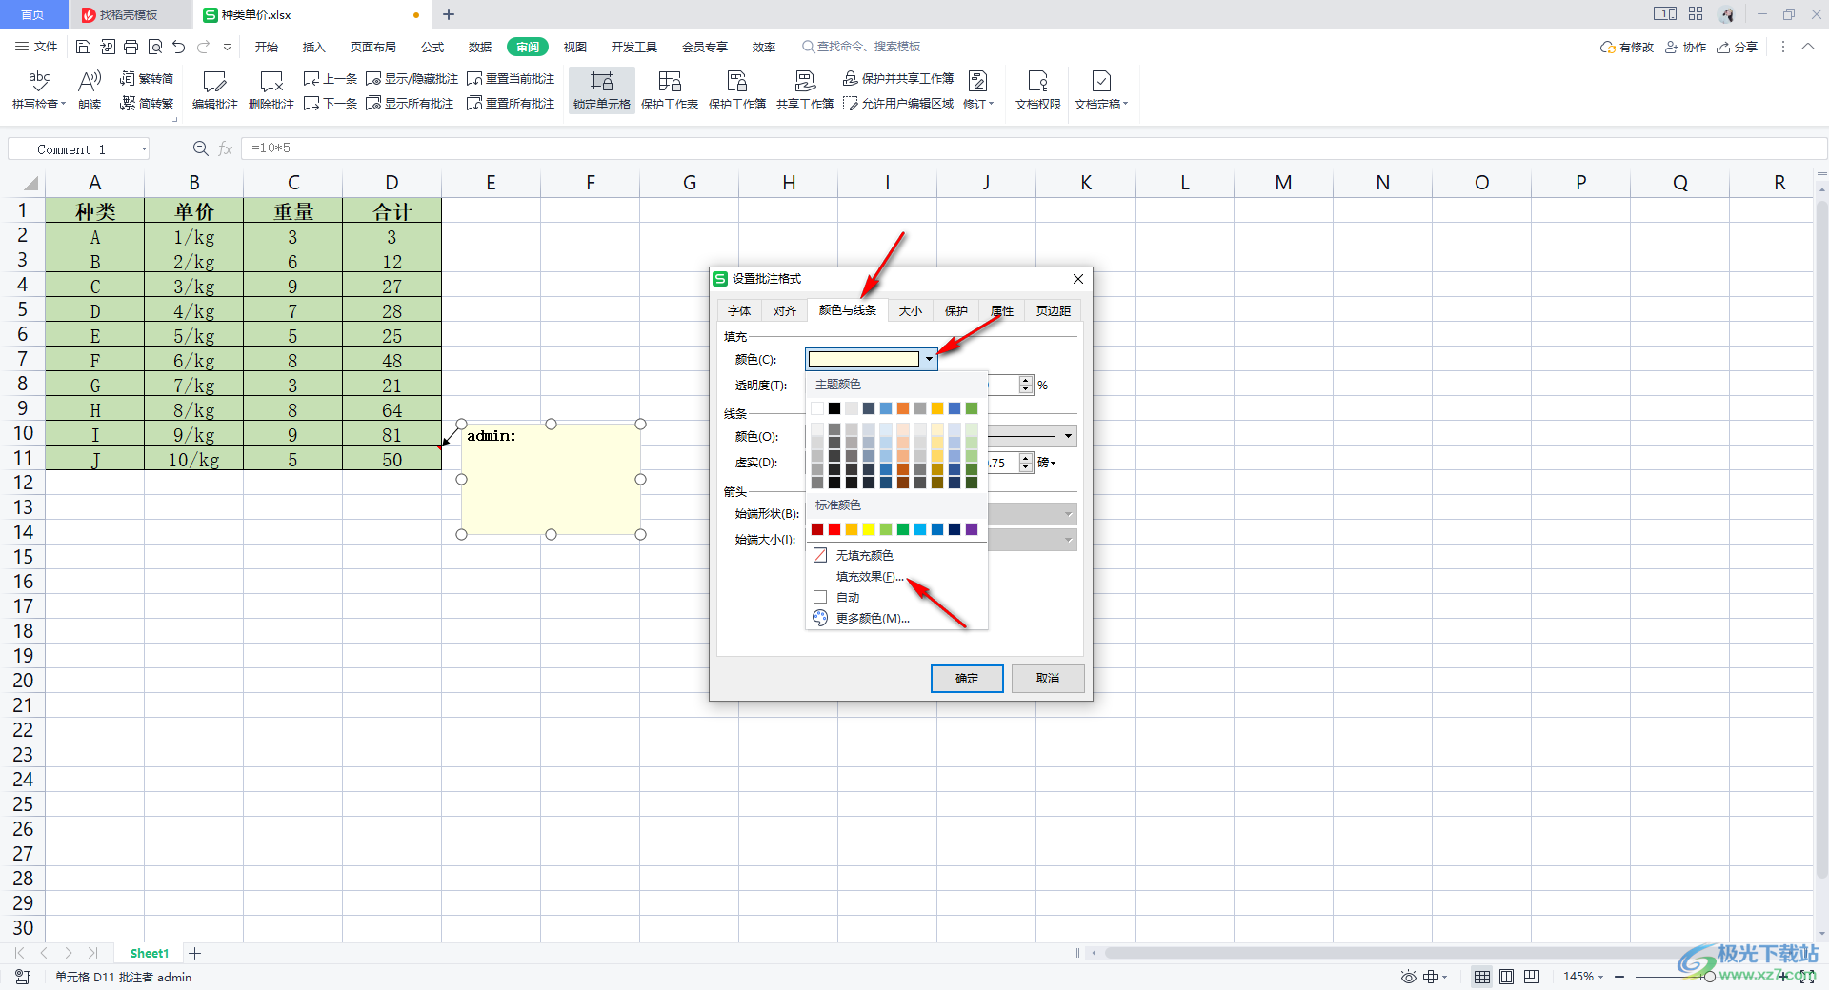1829x990 pixels.
Task: Open print preview icon
Action: [155, 47]
